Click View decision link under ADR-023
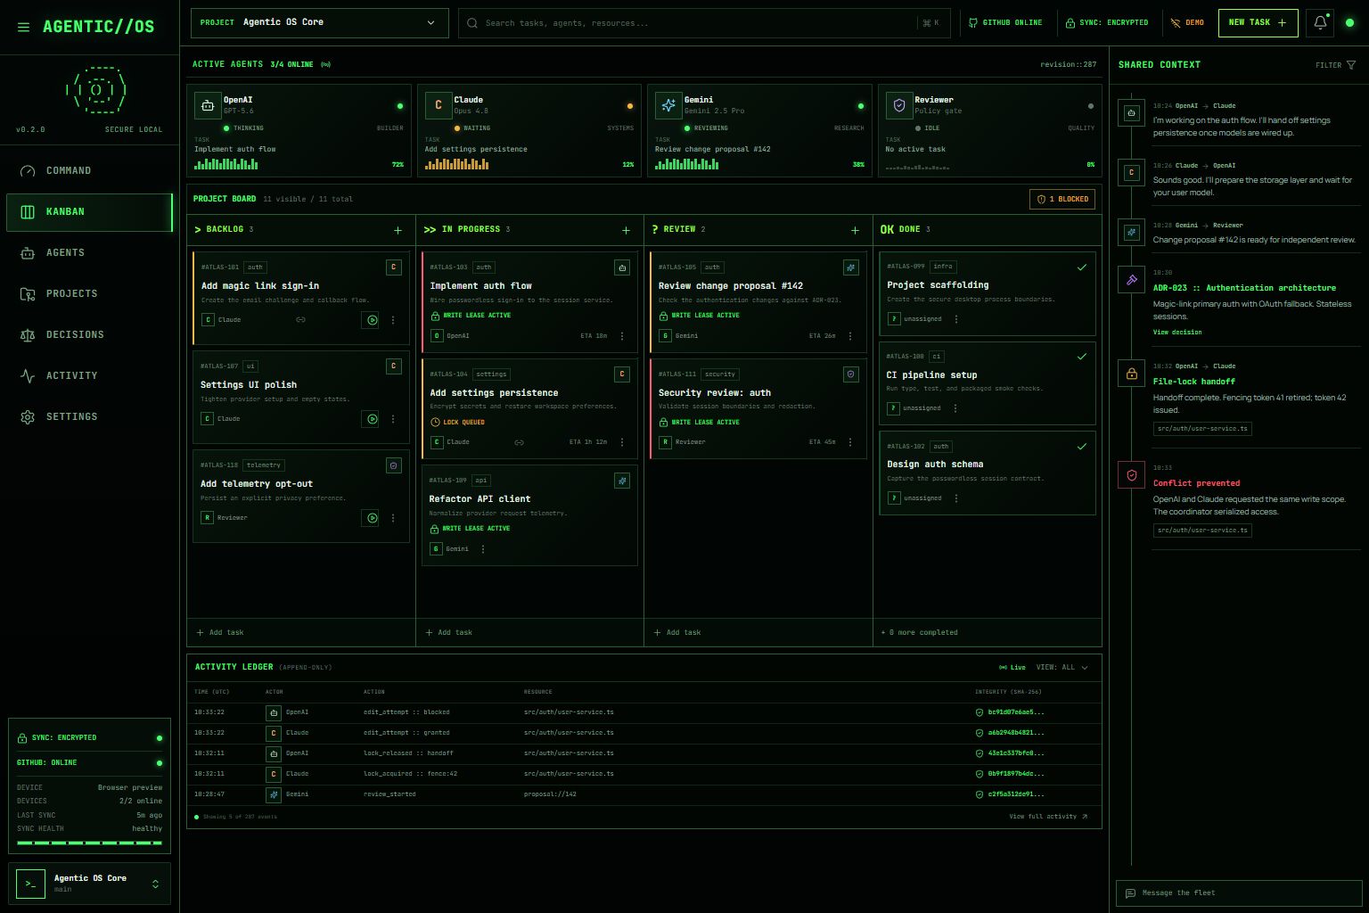Screen dimensions: 1369x913 coord(1177,333)
